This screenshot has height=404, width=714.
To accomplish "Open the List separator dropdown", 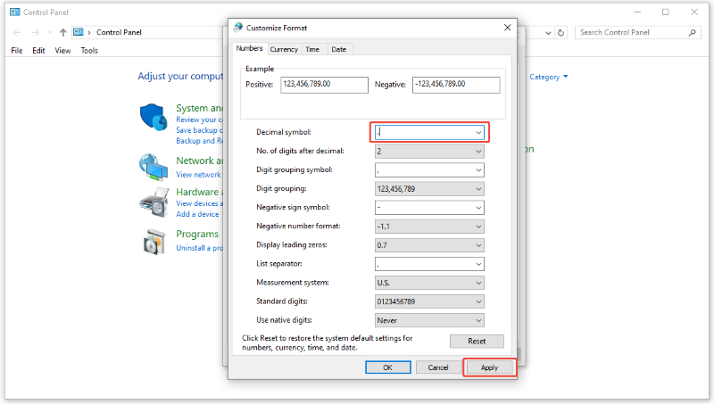I will click(478, 264).
